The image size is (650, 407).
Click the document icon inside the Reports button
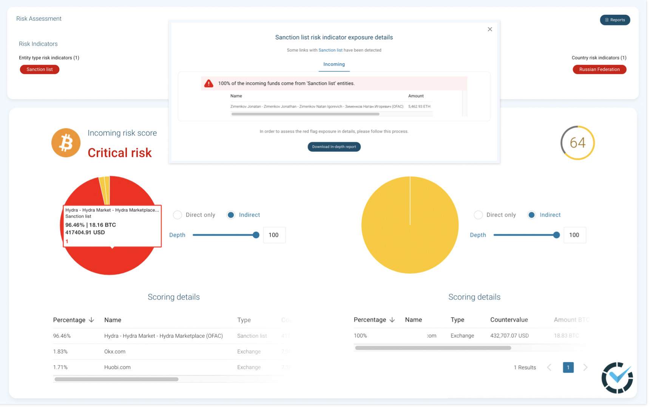[x=606, y=20]
